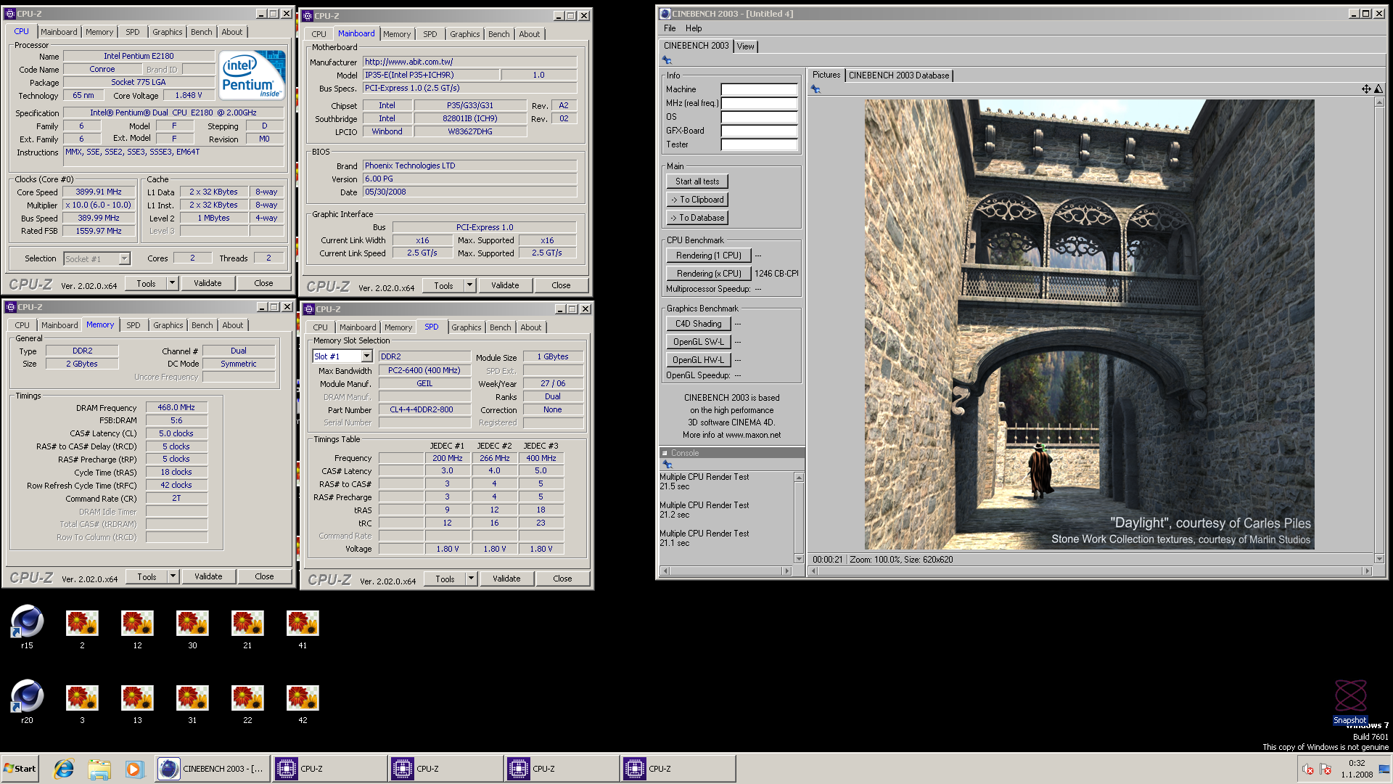Click the pin icon under CINEBENCH 2003 tab

click(x=667, y=60)
